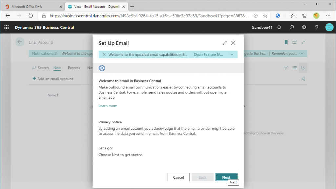Open the browser favorites list
336x189 pixels.
293,16
